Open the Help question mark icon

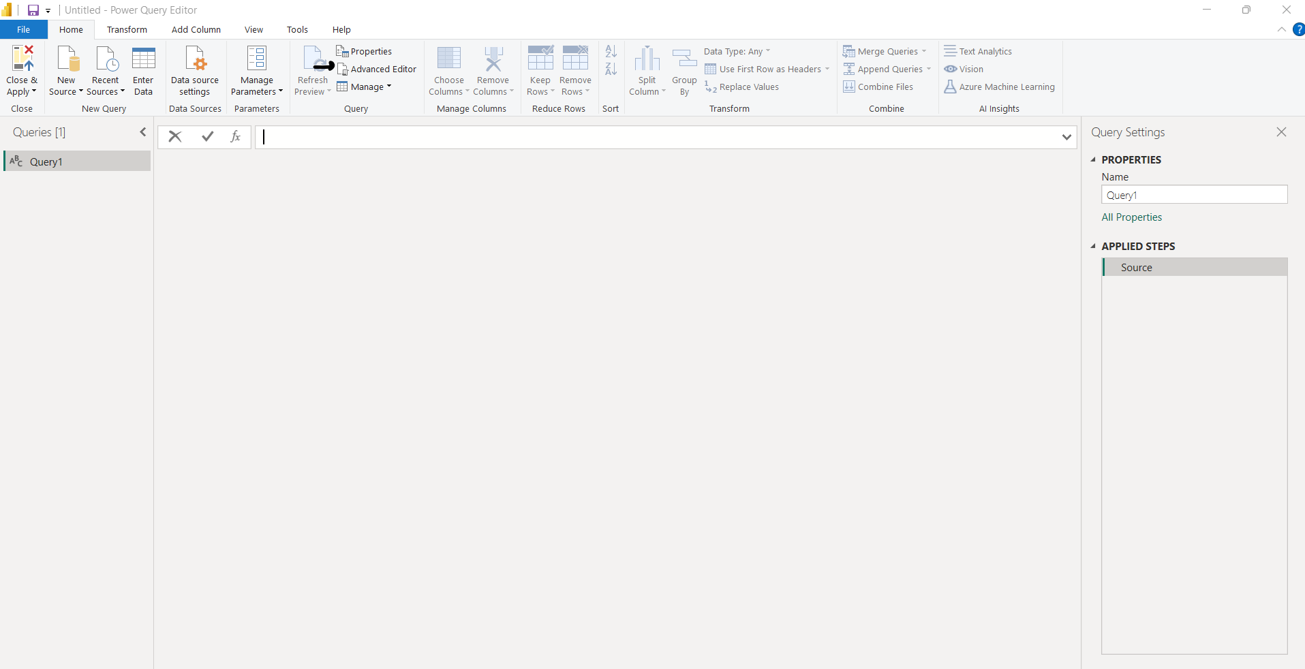[x=1299, y=29]
